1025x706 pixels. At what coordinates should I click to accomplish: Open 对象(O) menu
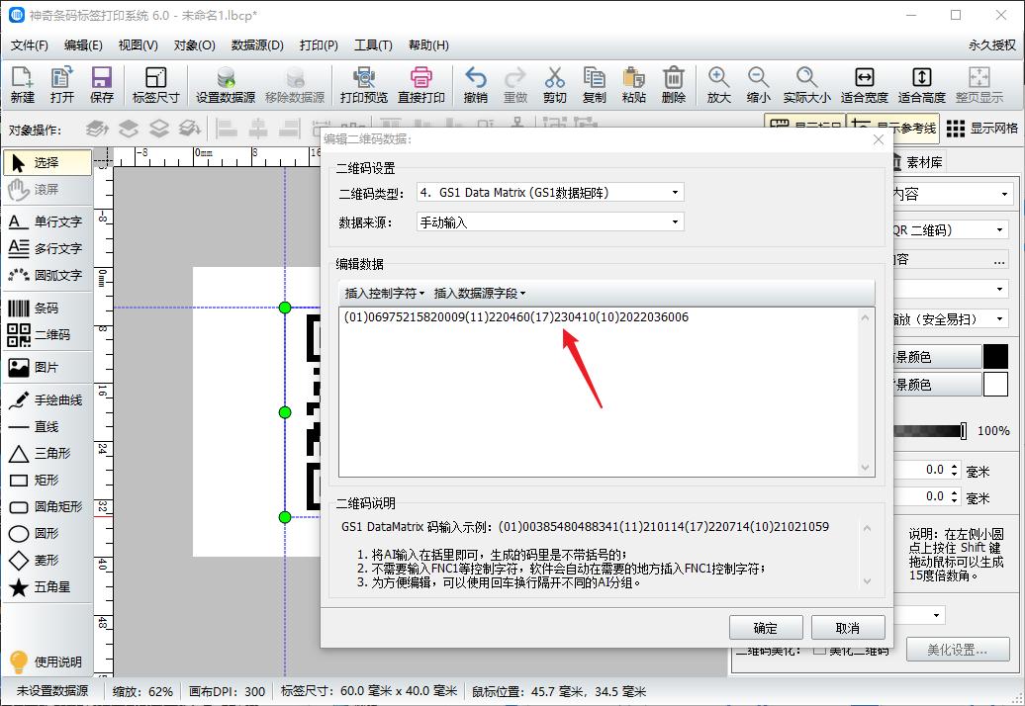194,45
